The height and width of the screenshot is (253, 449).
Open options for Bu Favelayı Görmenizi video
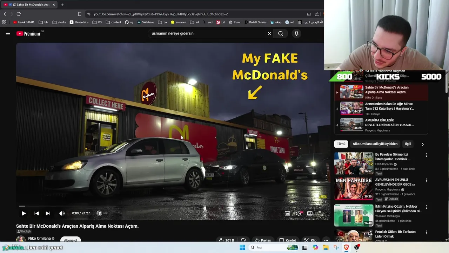pos(426,155)
